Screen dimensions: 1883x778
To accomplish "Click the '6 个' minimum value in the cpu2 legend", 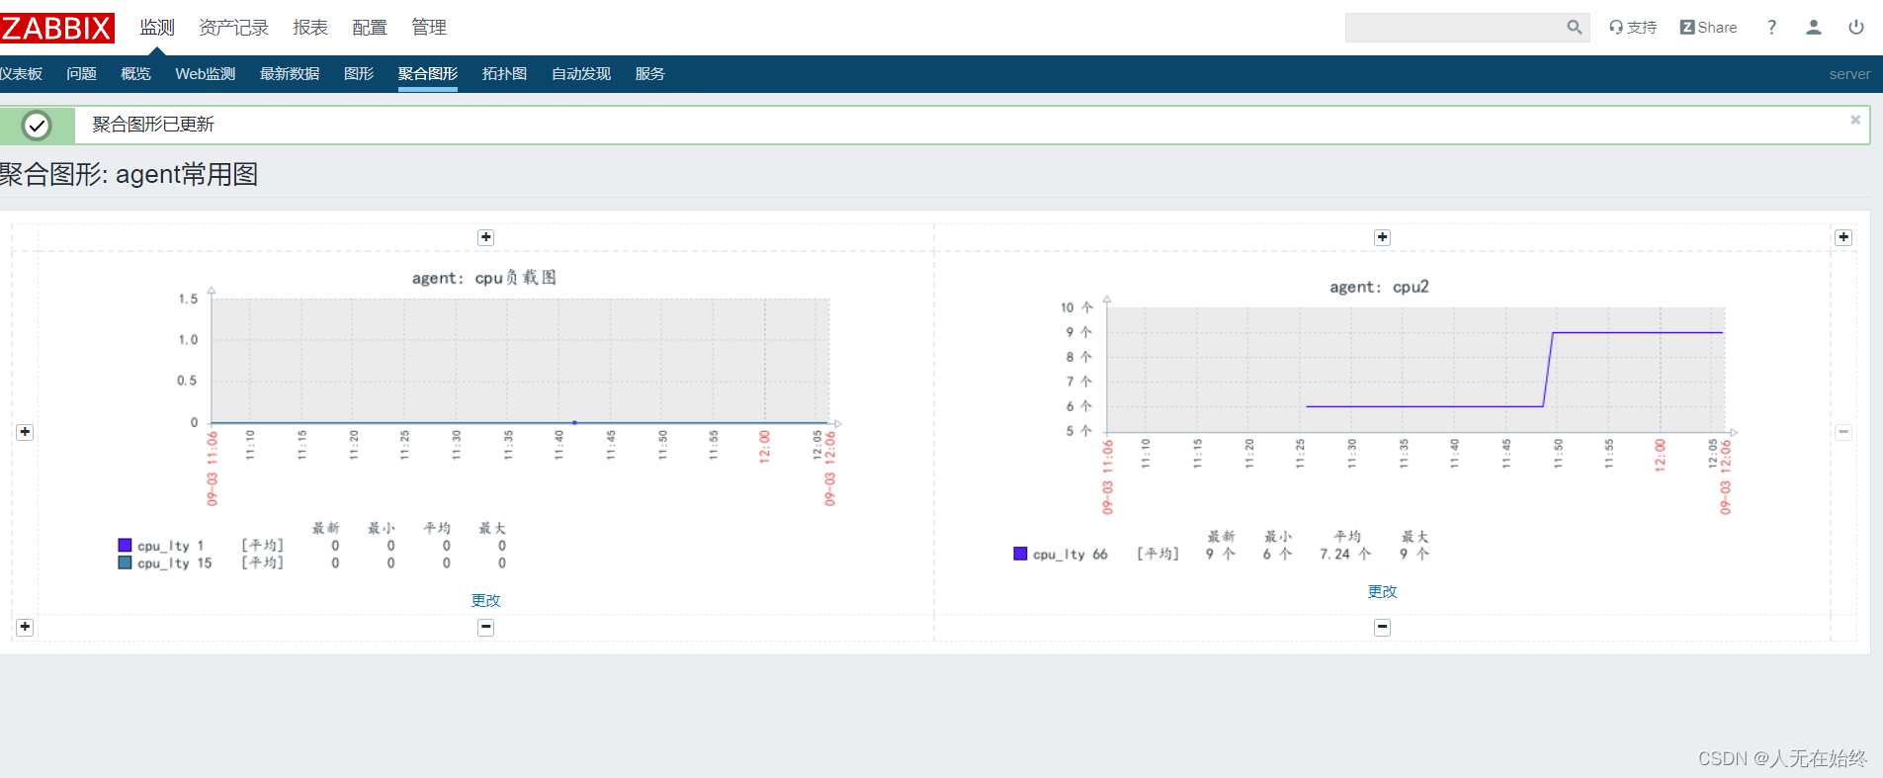I will (1277, 555).
